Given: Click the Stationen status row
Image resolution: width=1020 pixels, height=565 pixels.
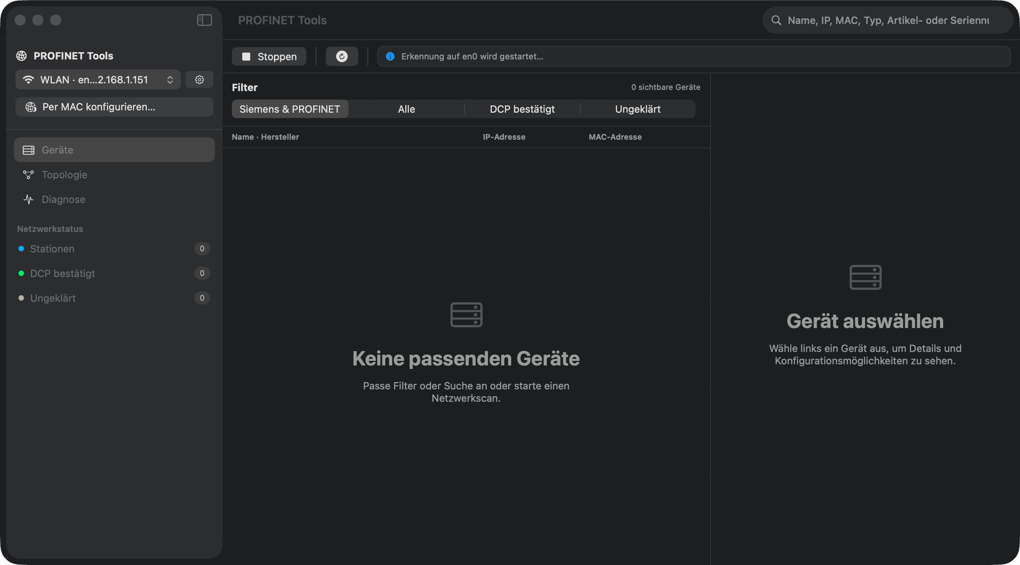Looking at the screenshot, I should (x=114, y=249).
